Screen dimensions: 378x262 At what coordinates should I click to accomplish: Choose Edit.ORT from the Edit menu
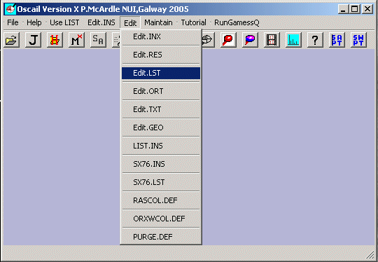161,91
